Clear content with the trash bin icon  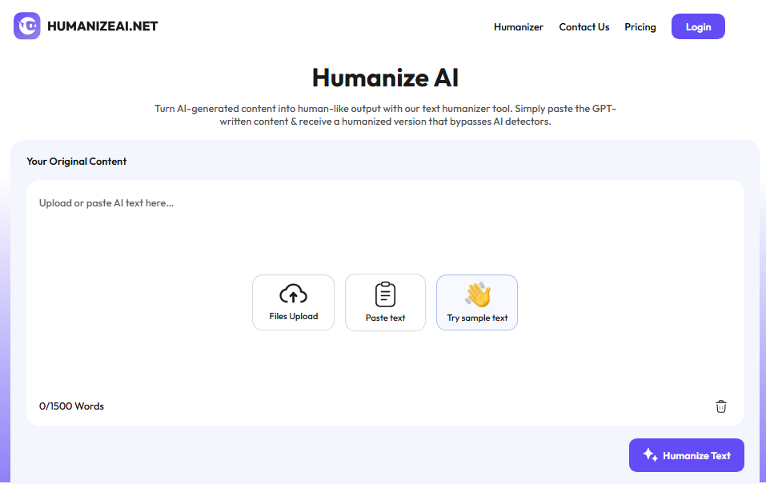coord(720,406)
